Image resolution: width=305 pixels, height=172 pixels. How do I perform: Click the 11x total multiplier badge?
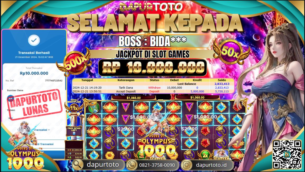(x=74, y=107)
